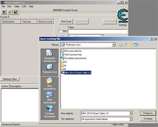Click the Memory View button
Viewport: 158px width, 127px height.
(x=10, y=79)
